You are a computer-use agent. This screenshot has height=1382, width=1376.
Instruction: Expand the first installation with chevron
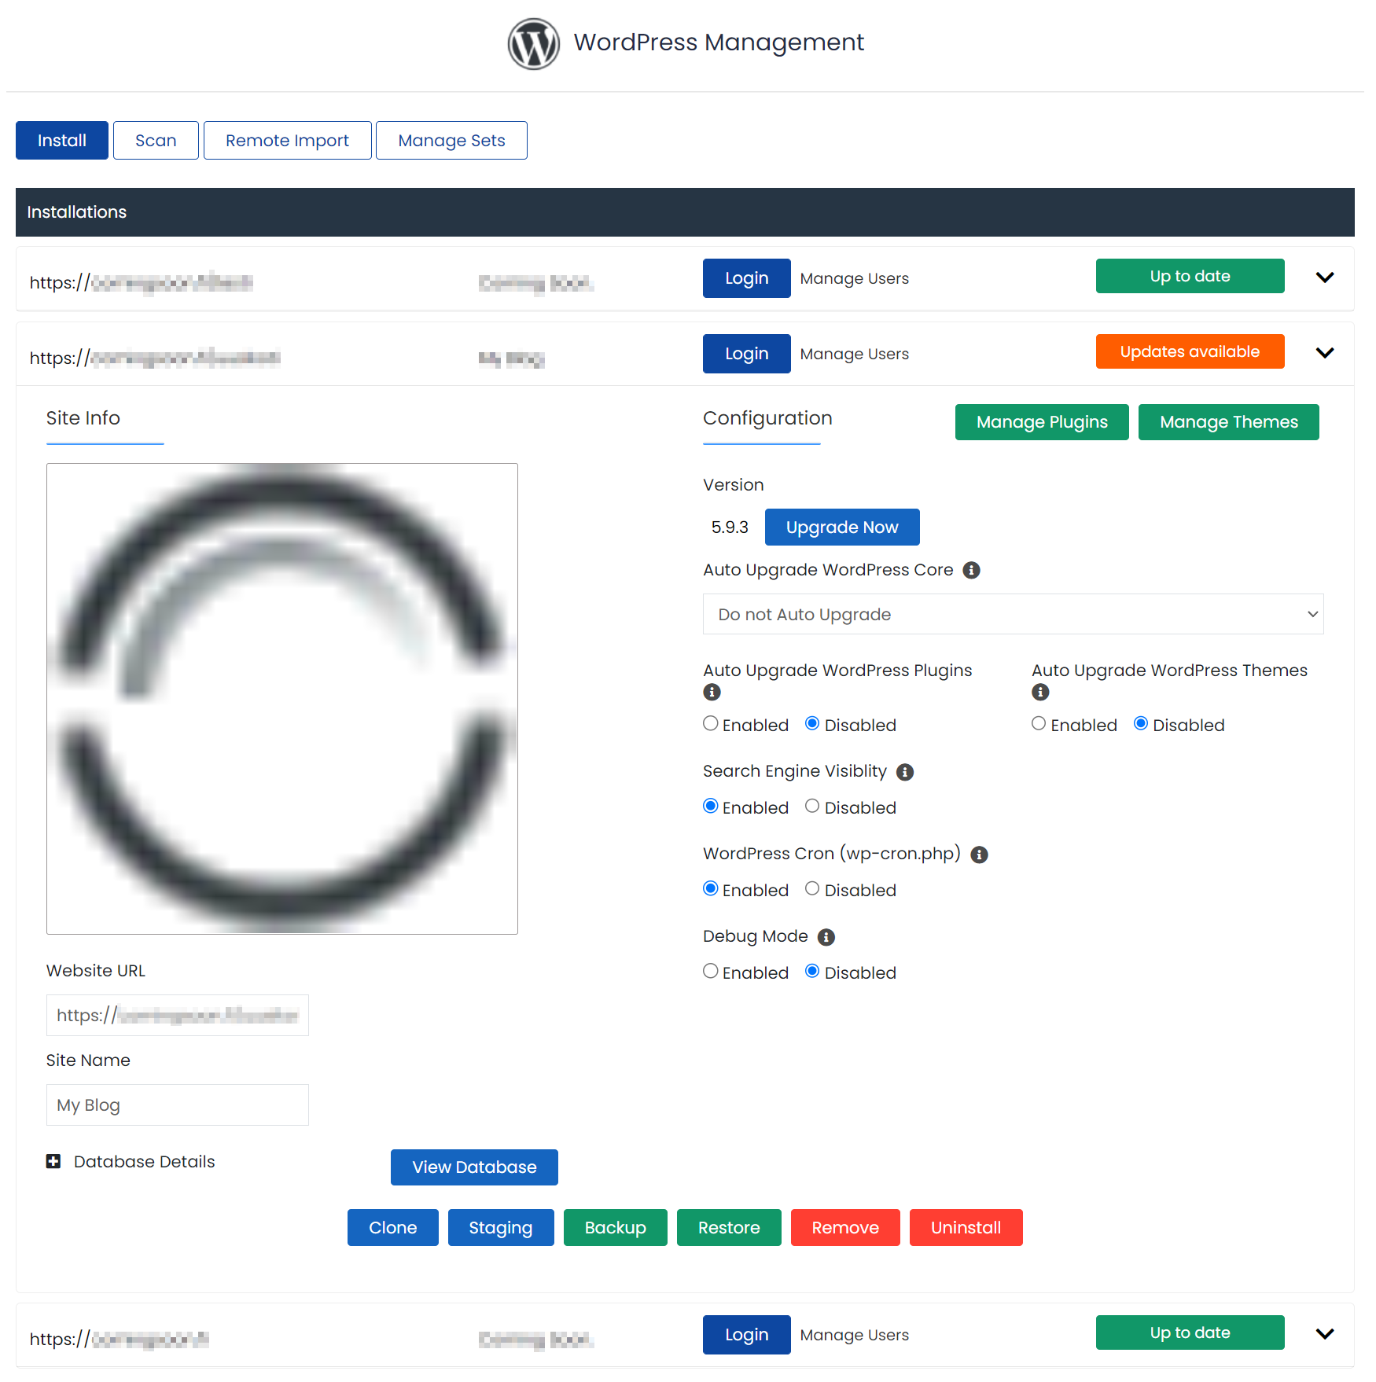1324,278
